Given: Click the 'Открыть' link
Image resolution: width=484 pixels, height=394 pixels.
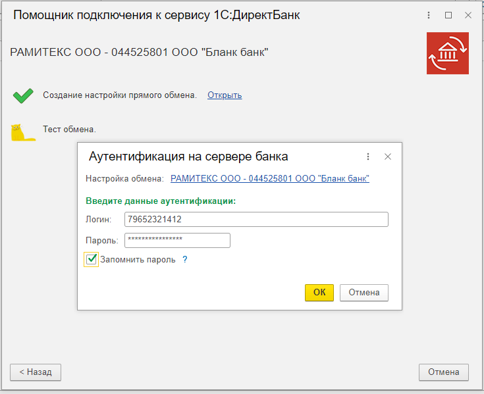Looking at the screenshot, I should pyautogui.click(x=225, y=95).
